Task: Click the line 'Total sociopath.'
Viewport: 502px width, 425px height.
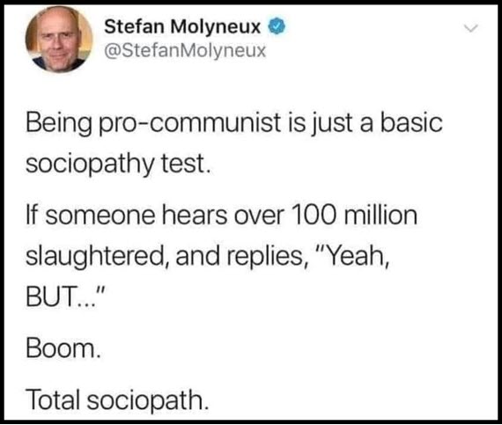Action: tap(117, 399)
